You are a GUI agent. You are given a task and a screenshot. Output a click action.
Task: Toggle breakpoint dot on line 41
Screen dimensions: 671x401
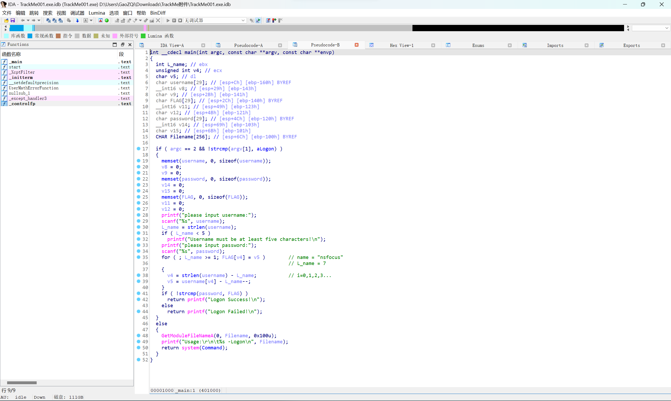139,293
